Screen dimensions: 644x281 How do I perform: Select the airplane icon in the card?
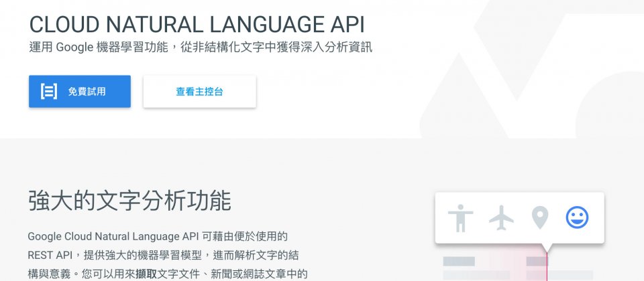tap(500, 217)
